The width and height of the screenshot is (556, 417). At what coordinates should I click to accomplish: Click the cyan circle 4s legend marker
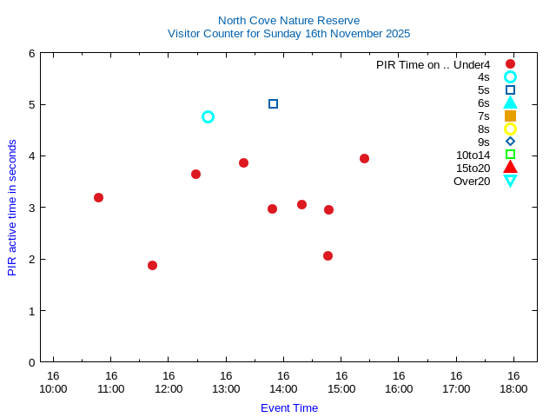(x=510, y=77)
